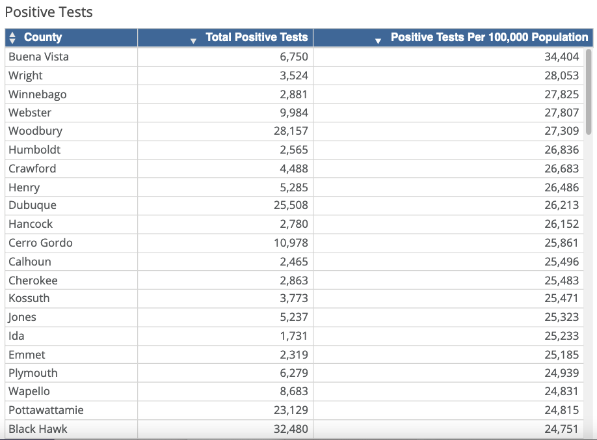Image resolution: width=597 pixels, height=440 pixels.
Task: Select Wright's per-100,000 value 28,053
Action: pos(561,76)
